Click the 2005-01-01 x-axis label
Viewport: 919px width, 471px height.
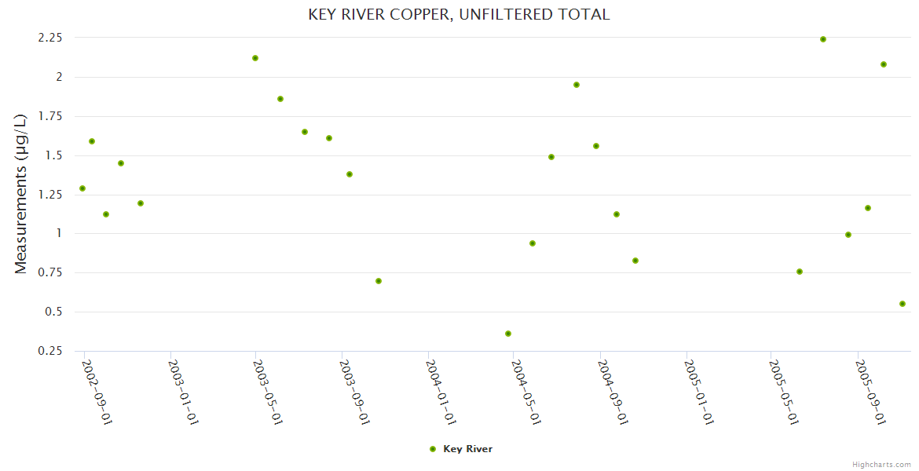pos(699,391)
